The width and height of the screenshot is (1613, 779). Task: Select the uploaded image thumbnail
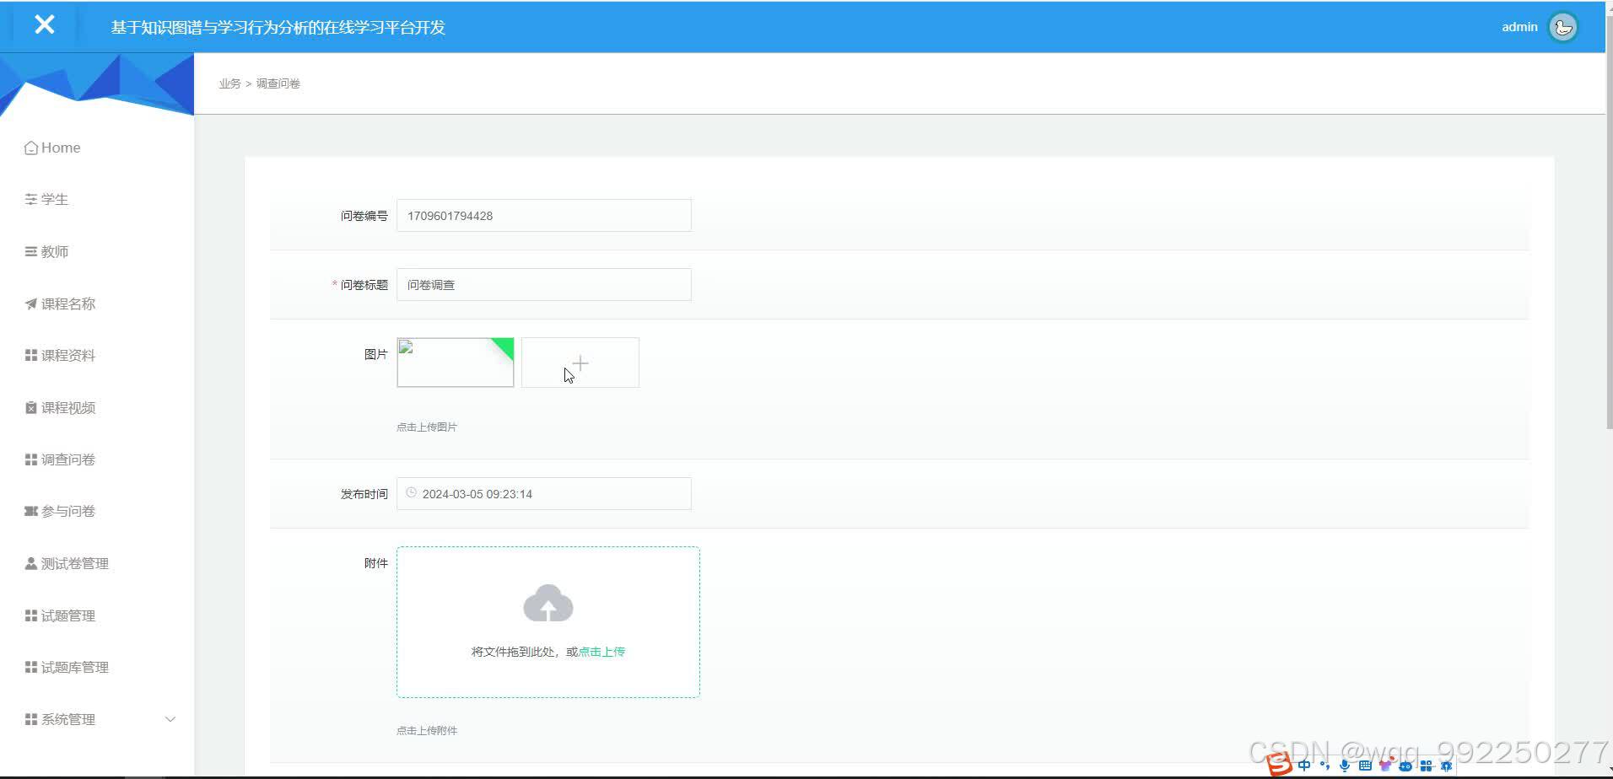456,363
